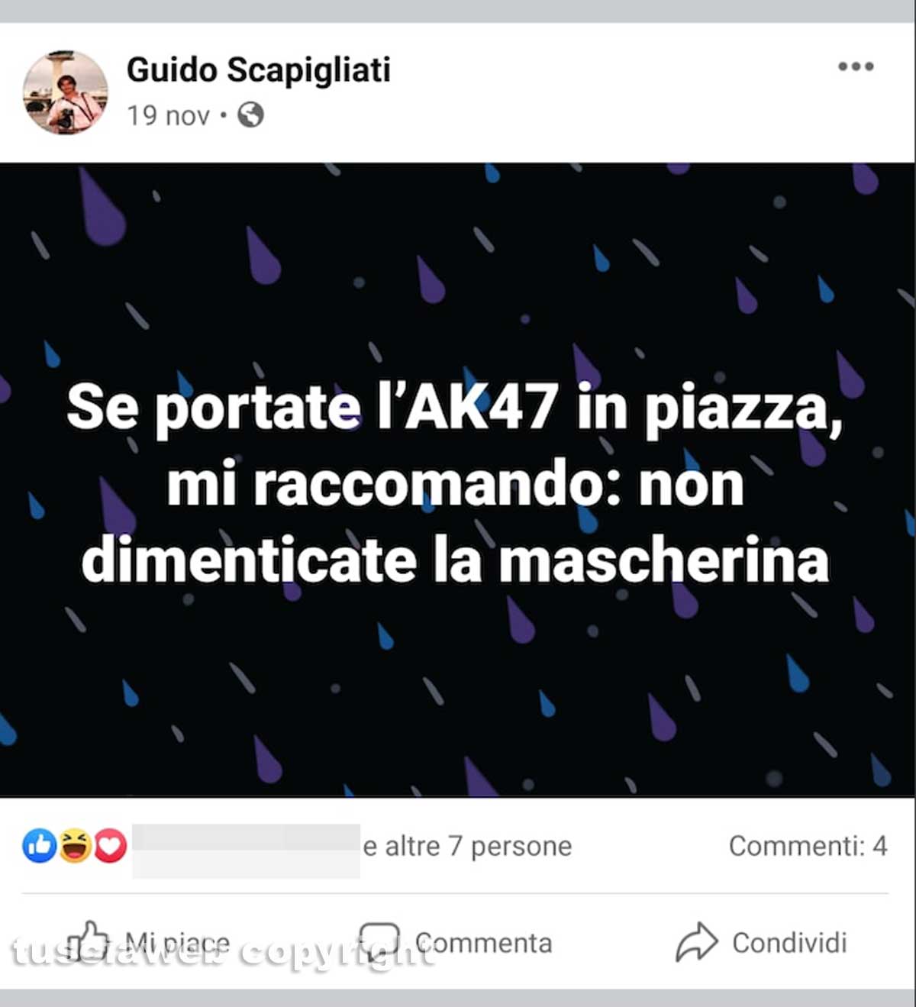This screenshot has width=916, height=1007.
Task: Click the blurred reactor names area
Action: pyautogui.click(x=247, y=850)
